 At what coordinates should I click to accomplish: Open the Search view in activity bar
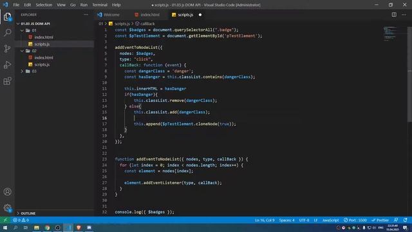7,33
